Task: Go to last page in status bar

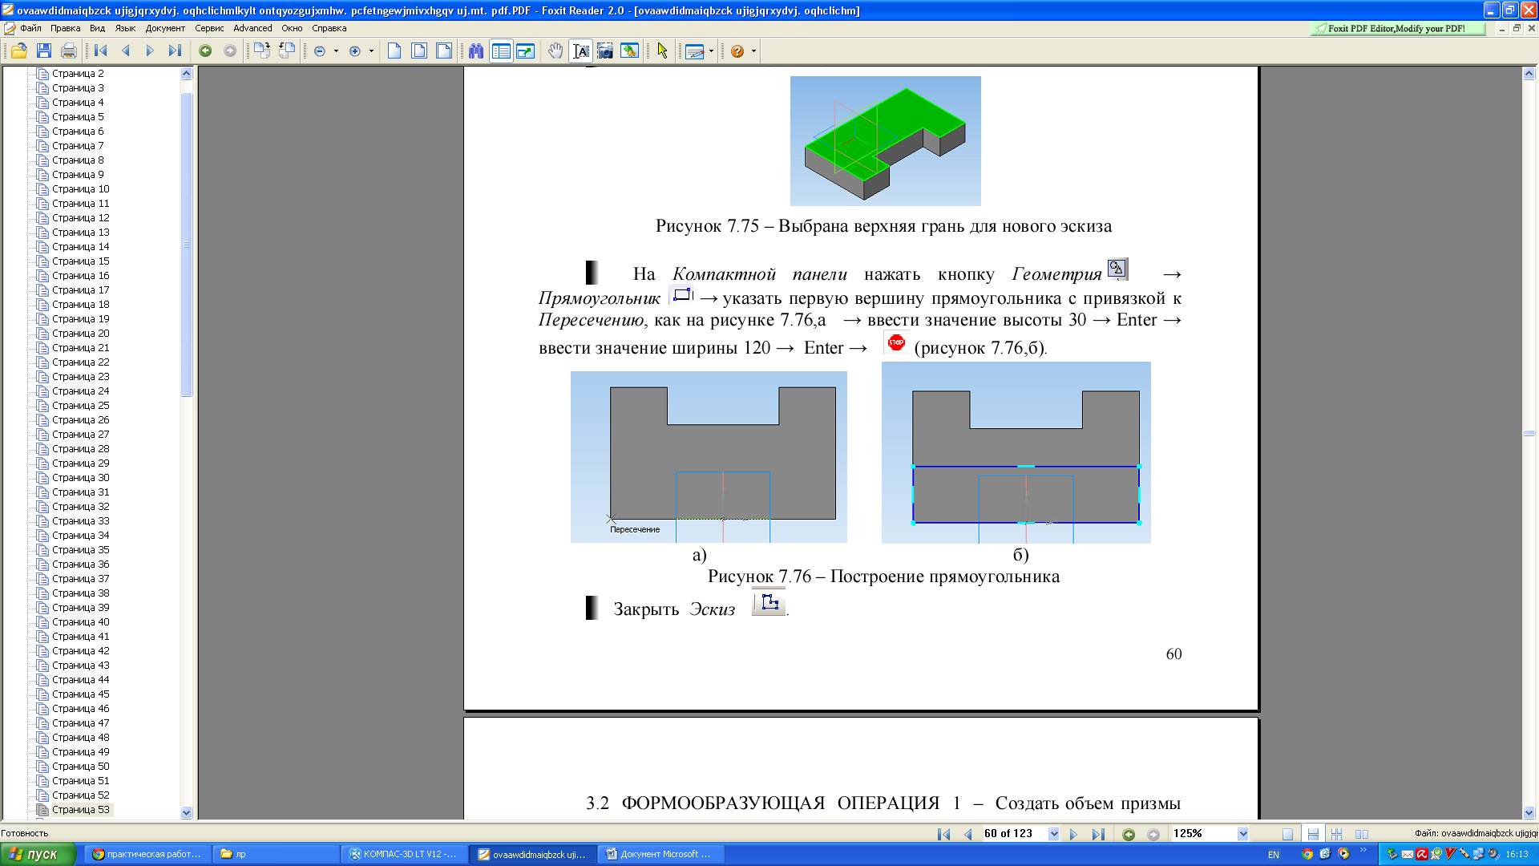Action: (1098, 834)
